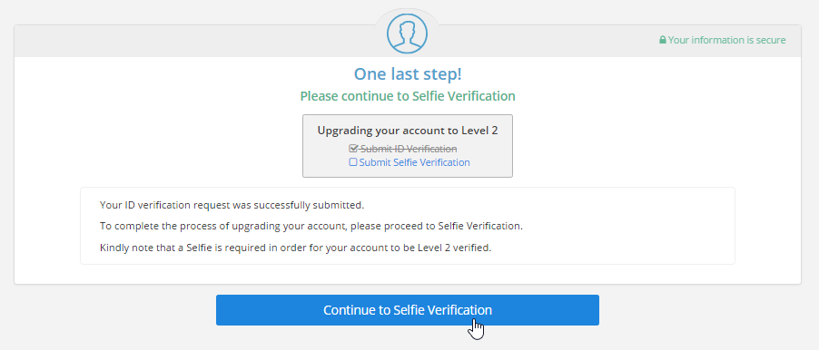This screenshot has height=350, width=819.
Task: Click the user profile avatar icon
Action: [407, 34]
